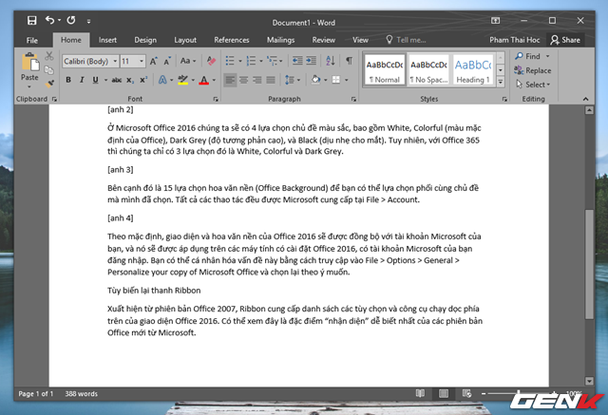The height and width of the screenshot is (415, 608).
Task: Justify the text
Action: [271, 80]
